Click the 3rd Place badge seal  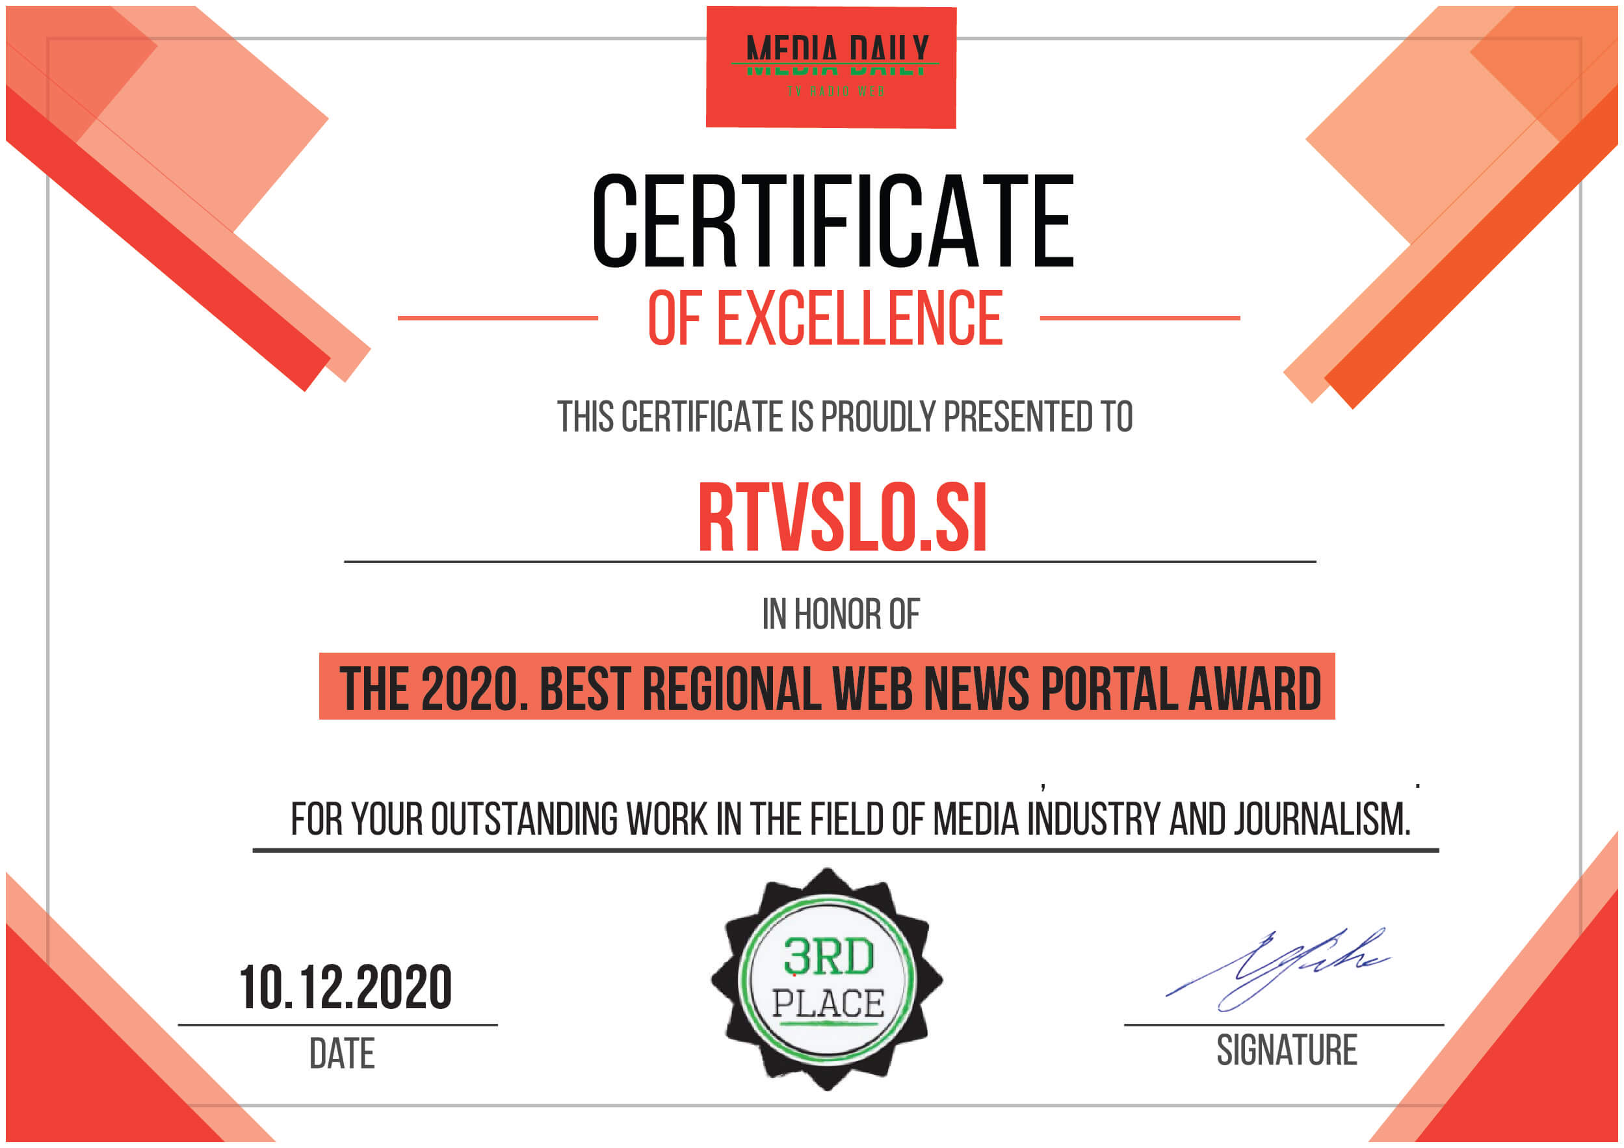coord(827,980)
